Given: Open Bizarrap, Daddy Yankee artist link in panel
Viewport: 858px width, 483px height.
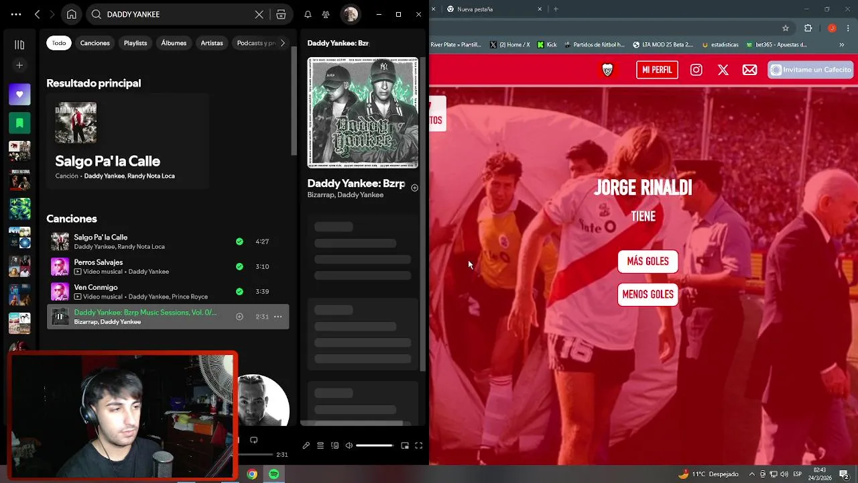Looking at the screenshot, I should click(x=345, y=195).
